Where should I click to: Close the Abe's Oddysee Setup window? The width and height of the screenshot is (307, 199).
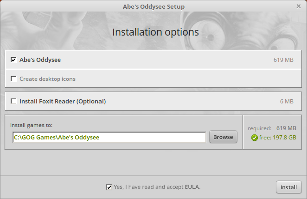(x=299, y=6)
